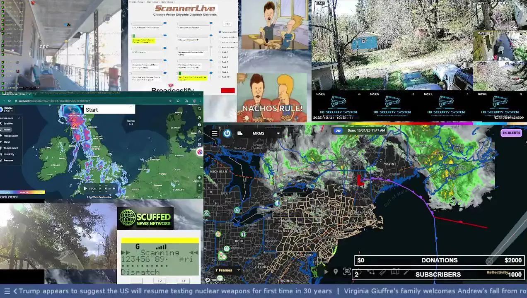The height and width of the screenshot is (298, 527).
Task: Open the Zoom Earth search icon
Action: 199,108
